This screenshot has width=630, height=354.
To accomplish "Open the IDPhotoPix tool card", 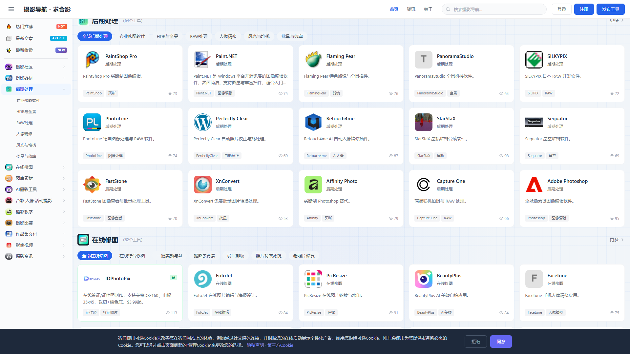I will pyautogui.click(x=130, y=293).
